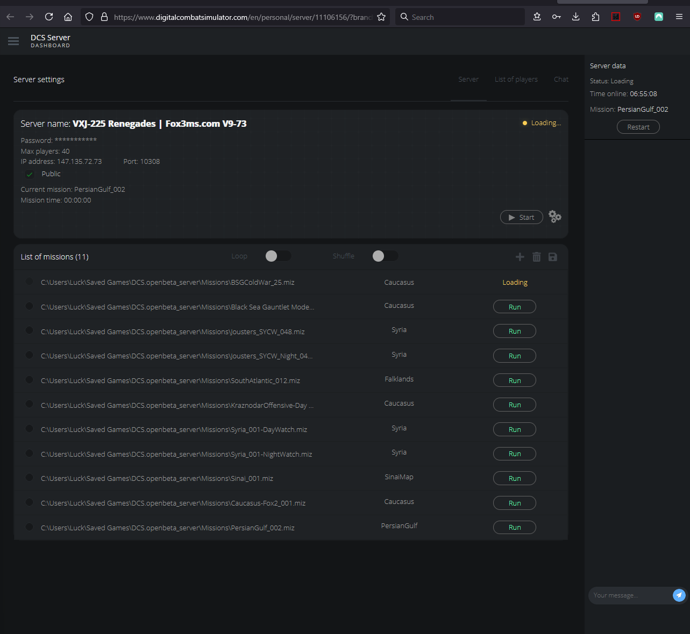Run the Sinai_001.miz mission
The height and width of the screenshot is (634, 690).
pyautogui.click(x=515, y=478)
